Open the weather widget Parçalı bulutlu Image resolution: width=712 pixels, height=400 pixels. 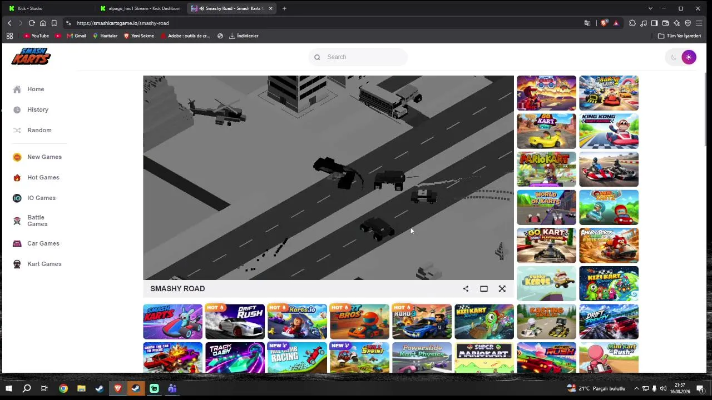pos(596,389)
